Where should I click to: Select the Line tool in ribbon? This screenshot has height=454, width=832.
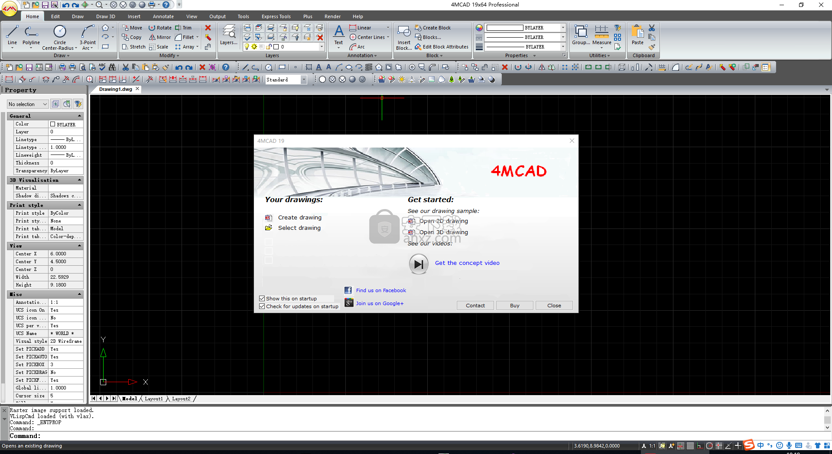pyautogui.click(x=12, y=35)
